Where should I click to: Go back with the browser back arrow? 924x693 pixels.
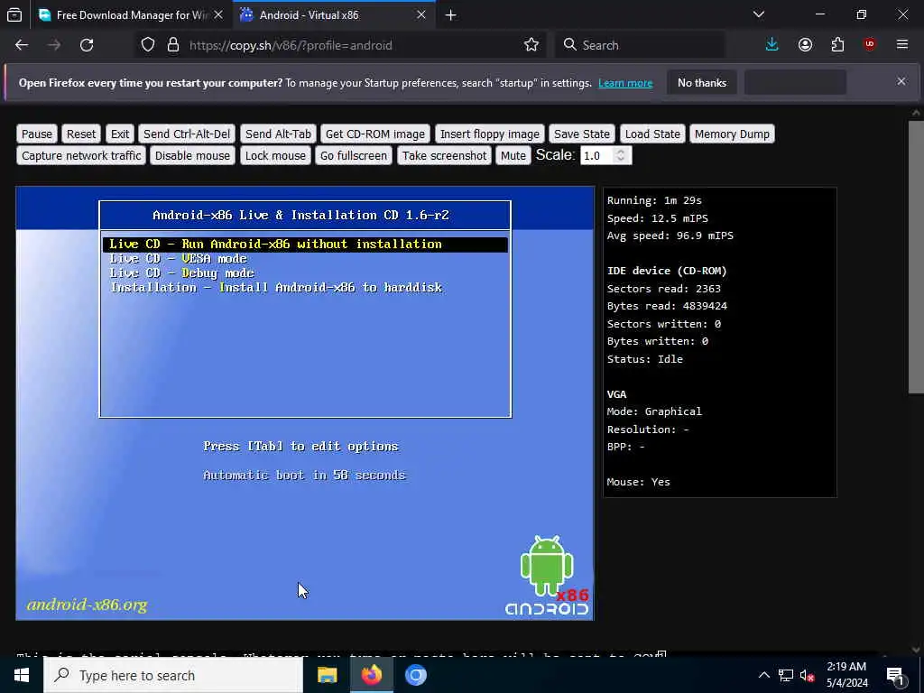22,45
